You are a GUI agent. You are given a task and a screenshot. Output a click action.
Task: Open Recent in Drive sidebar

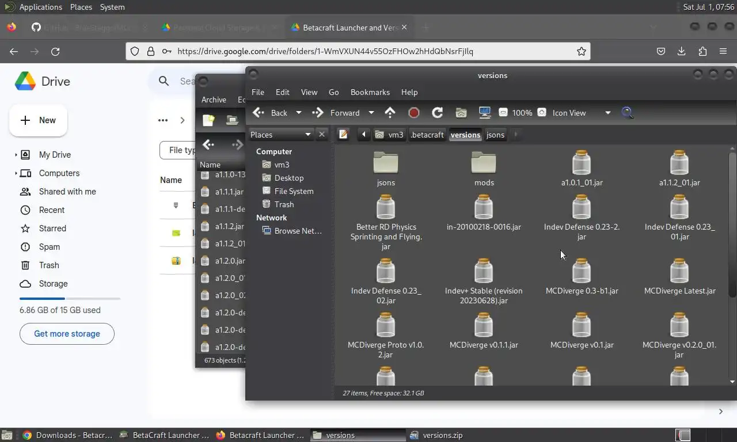pos(52,210)
